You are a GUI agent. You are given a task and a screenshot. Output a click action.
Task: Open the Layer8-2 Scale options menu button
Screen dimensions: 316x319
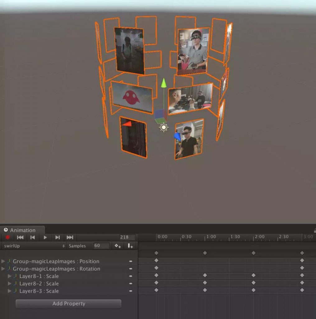(131, 283)
